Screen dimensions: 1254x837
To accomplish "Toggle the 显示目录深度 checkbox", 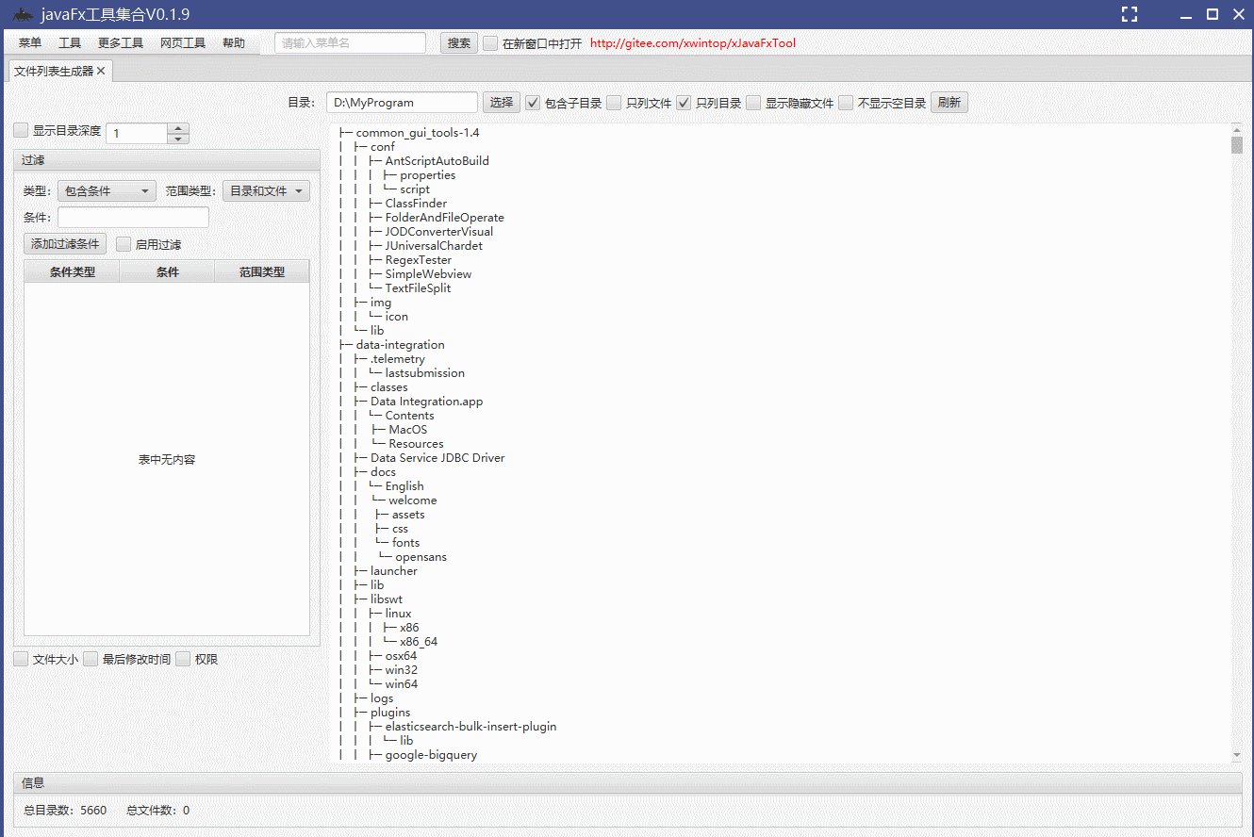I will (x=21, y=131).
